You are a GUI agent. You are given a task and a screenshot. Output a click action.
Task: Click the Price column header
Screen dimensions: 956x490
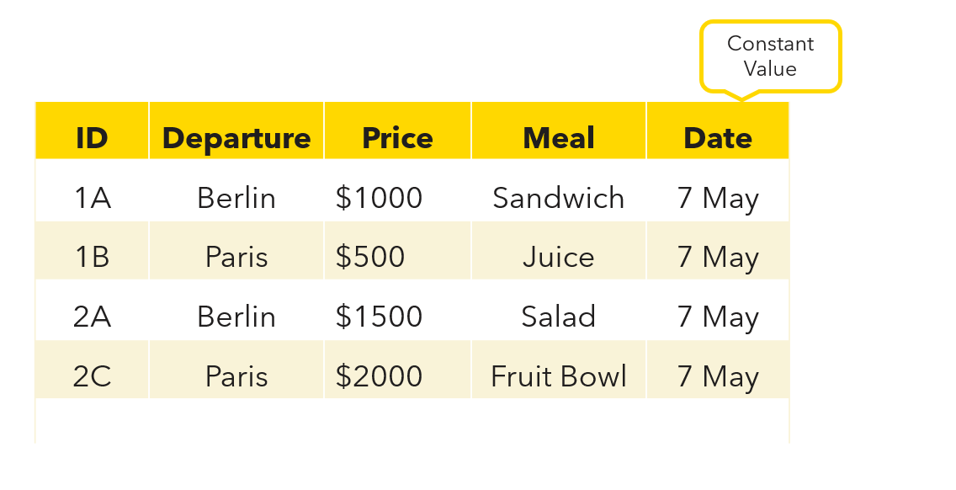pyautogui.click(x=397, y=130)
